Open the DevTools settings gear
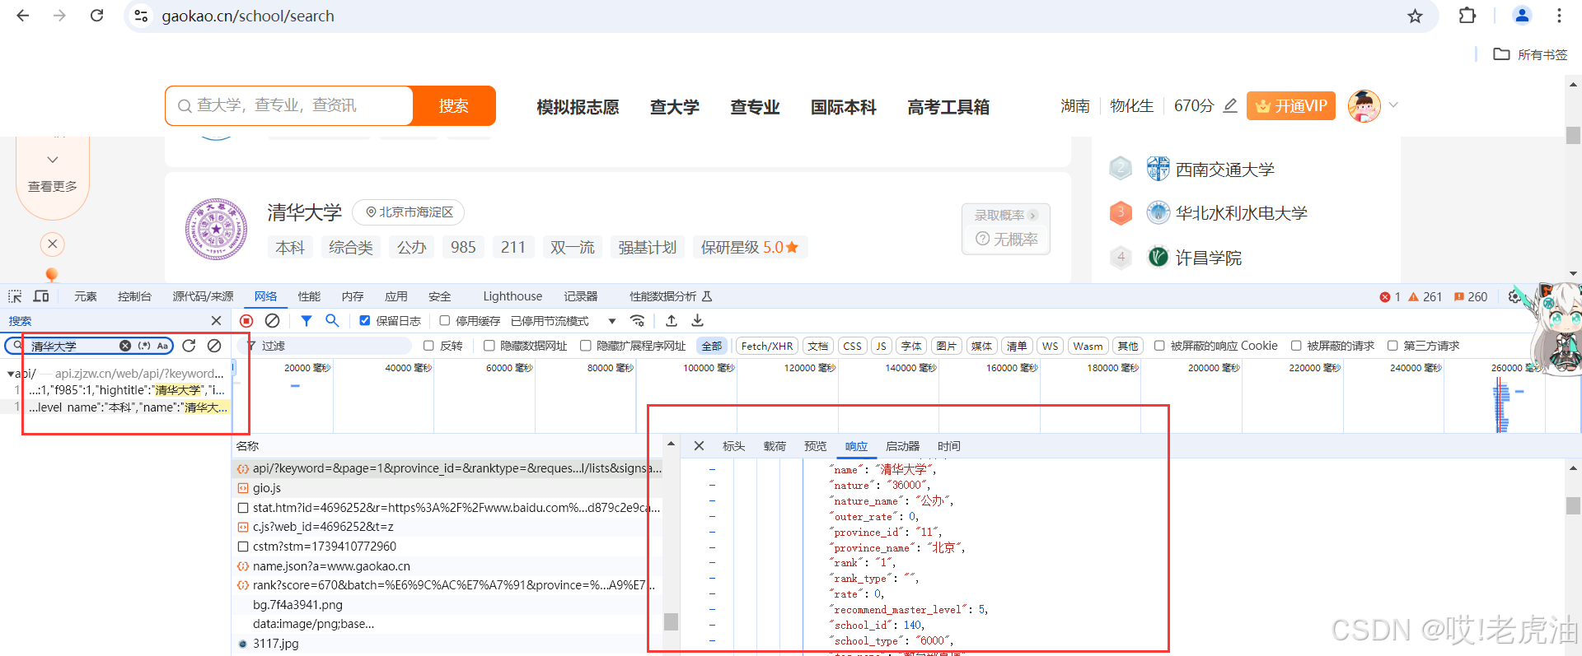 tap(1514, 296)
